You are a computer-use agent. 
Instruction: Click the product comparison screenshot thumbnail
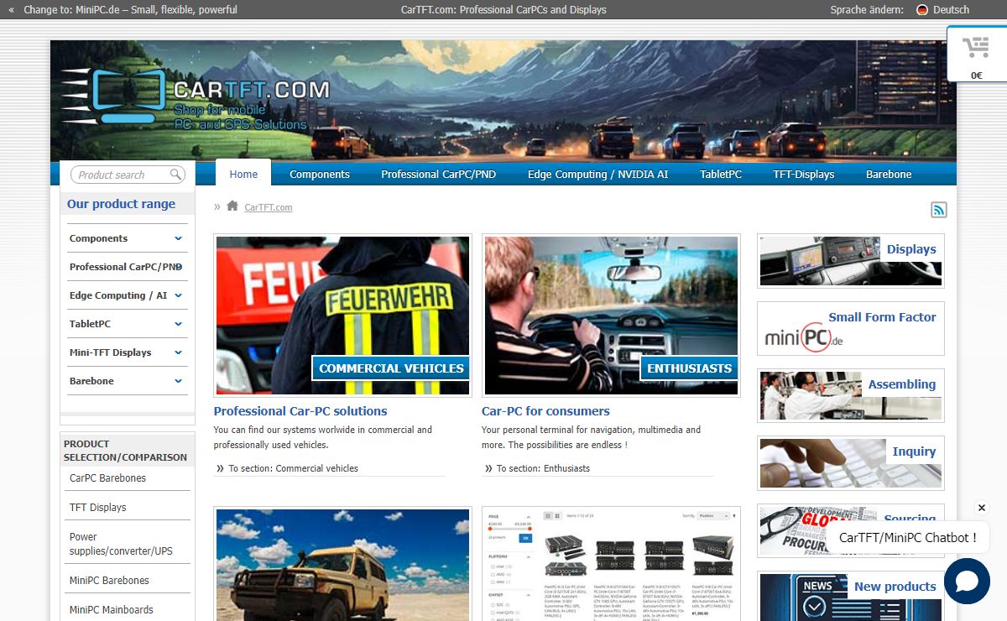pos(611,564)
